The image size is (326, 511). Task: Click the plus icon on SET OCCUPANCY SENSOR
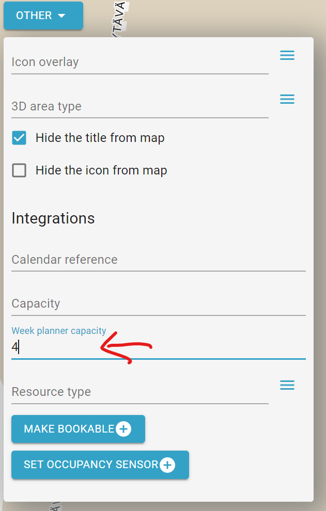coord(167,465)
